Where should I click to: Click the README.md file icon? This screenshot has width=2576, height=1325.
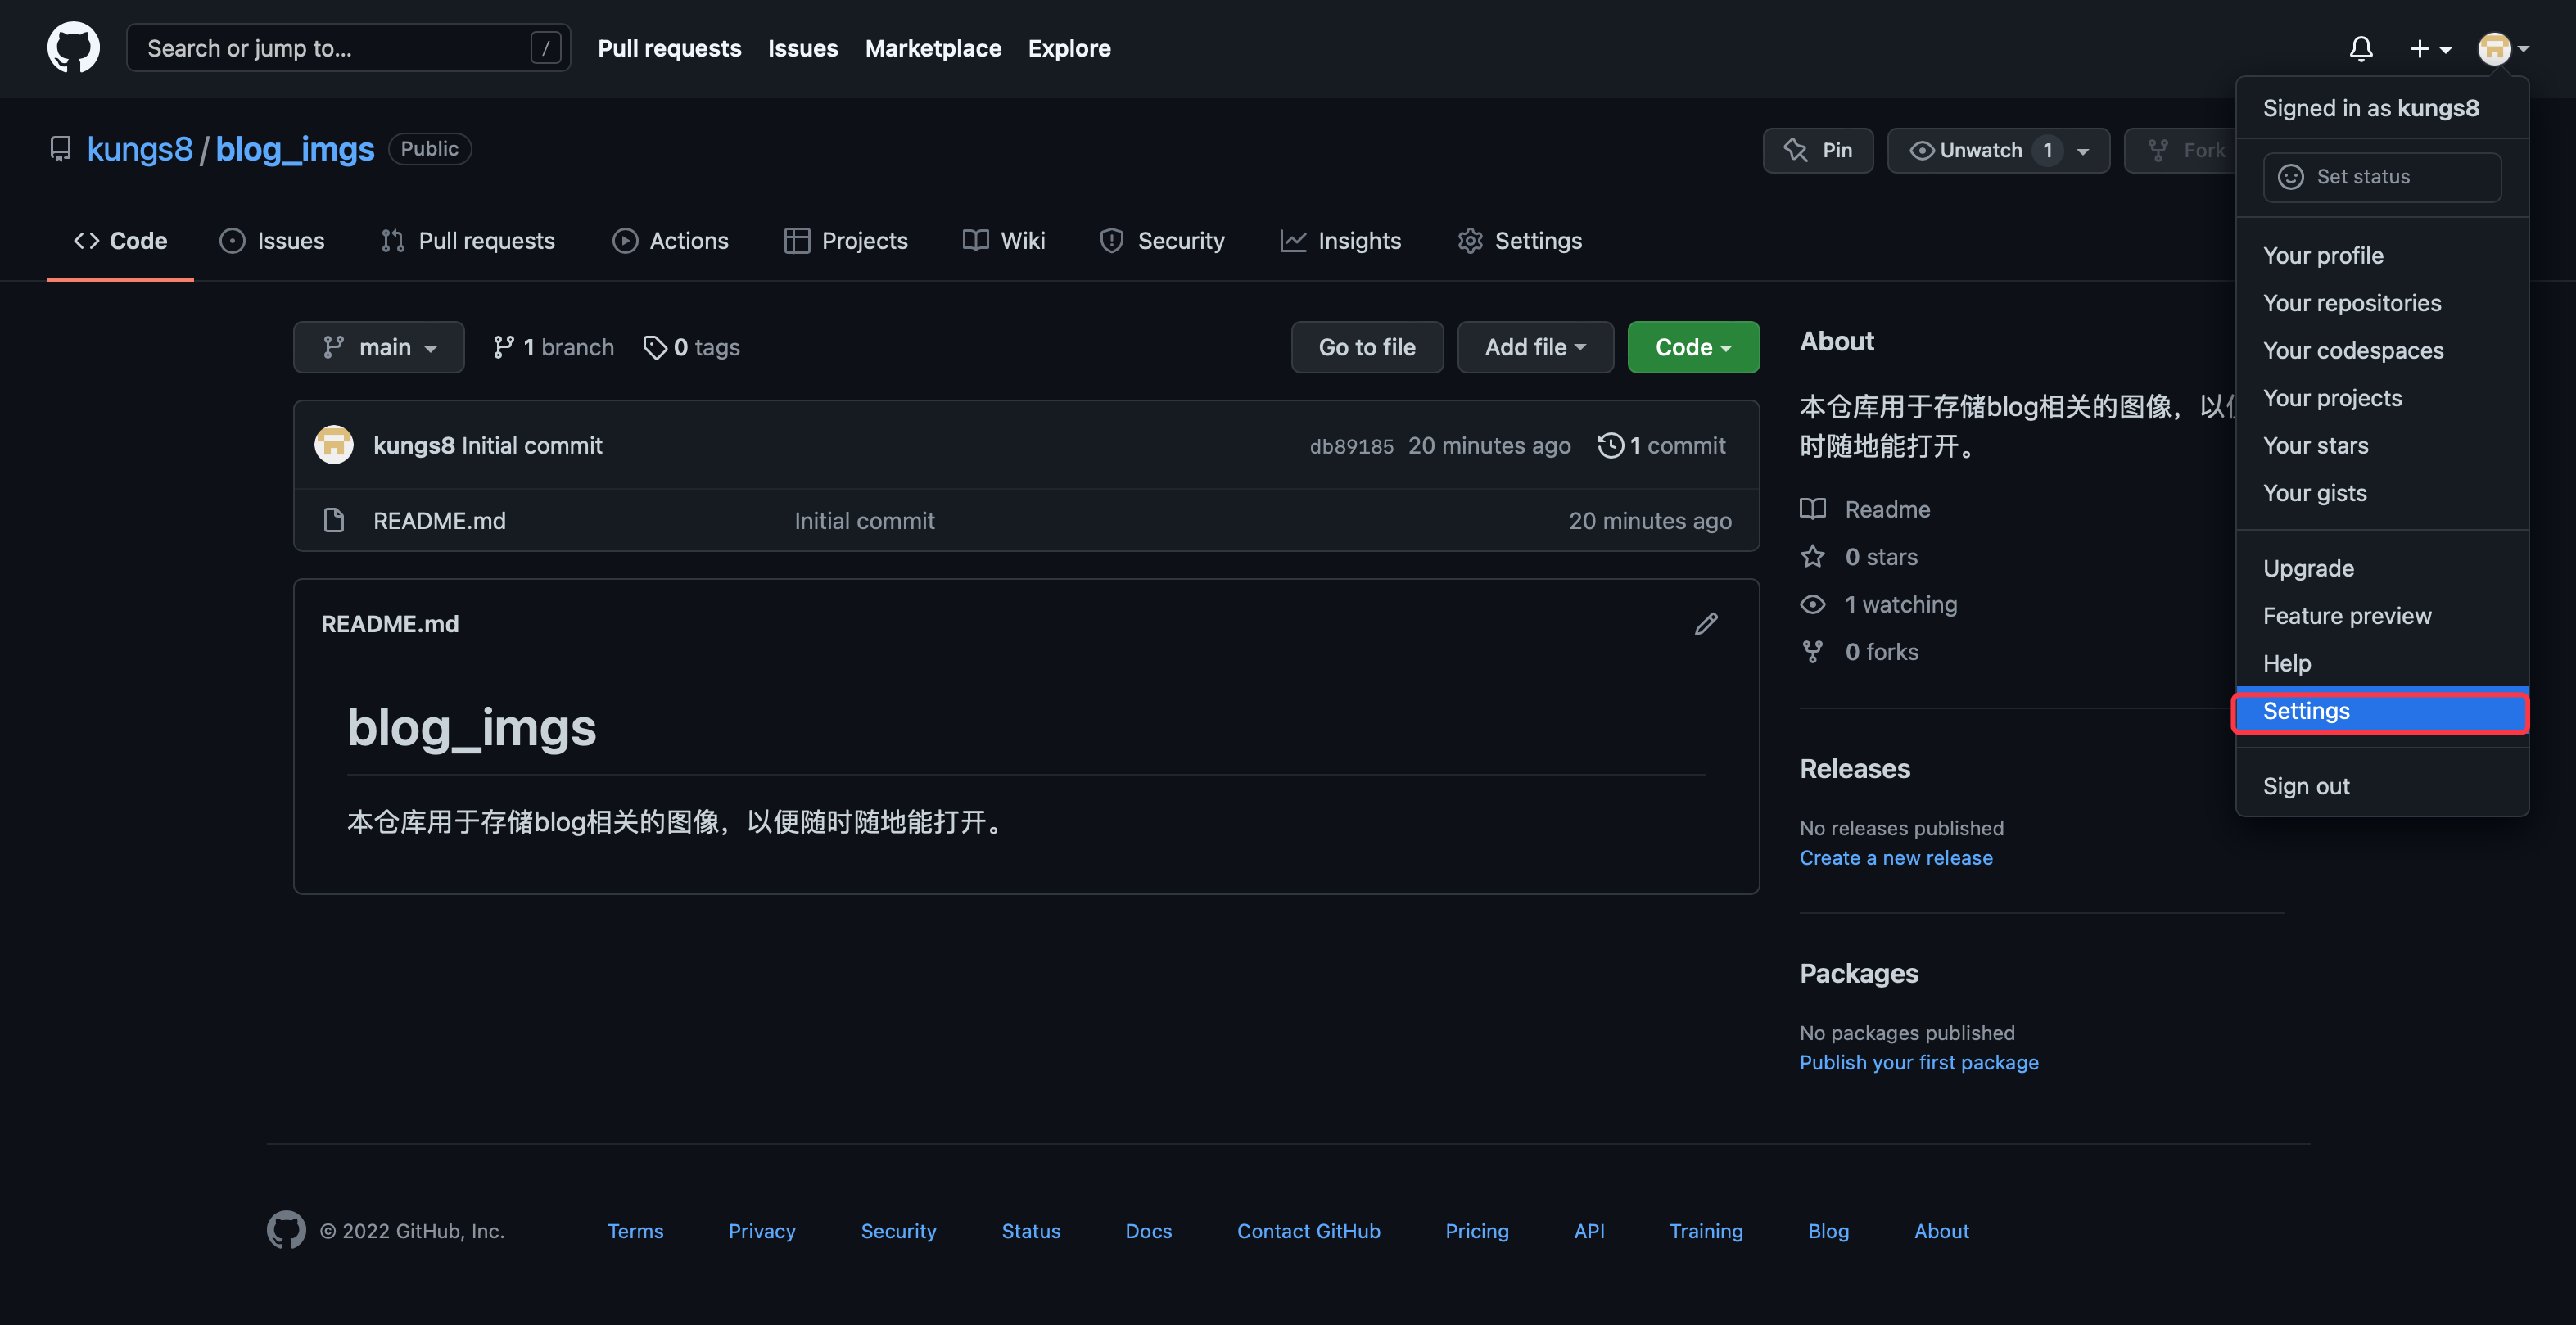click(x=334, y=520)
